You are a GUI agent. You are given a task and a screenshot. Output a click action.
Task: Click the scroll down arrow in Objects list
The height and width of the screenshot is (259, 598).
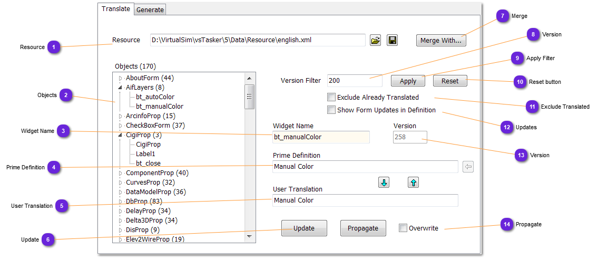[250, 236]
